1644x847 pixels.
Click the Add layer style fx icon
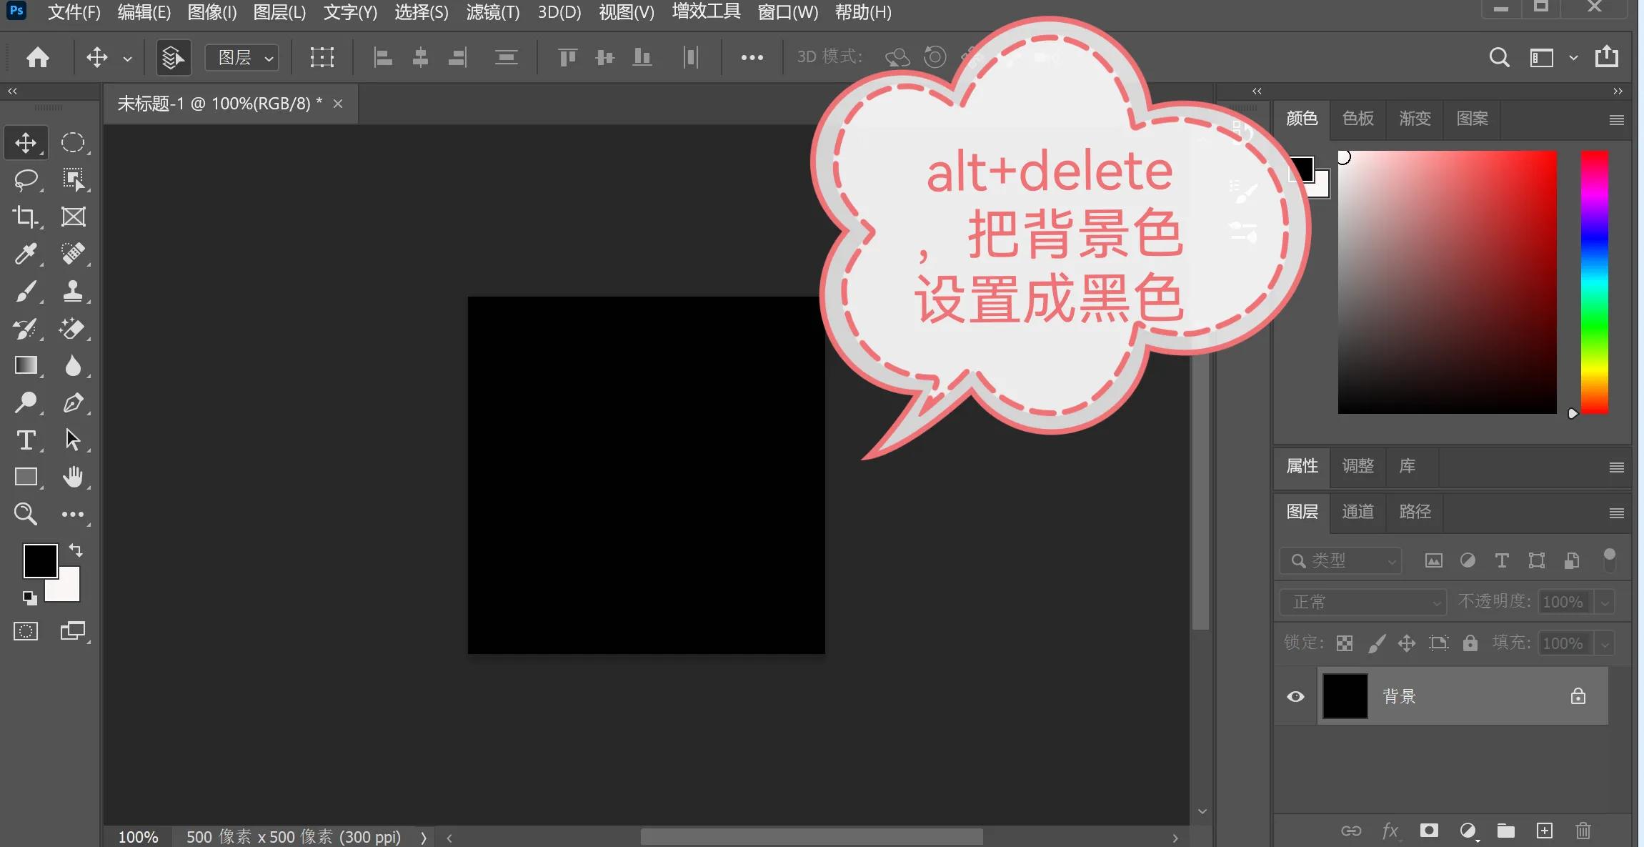coord(1390,830)
